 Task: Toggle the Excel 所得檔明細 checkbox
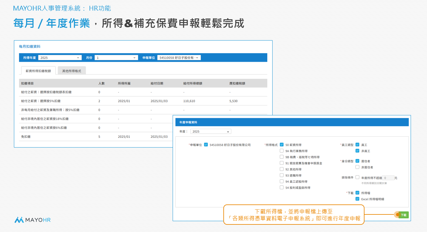click(357, 199)
